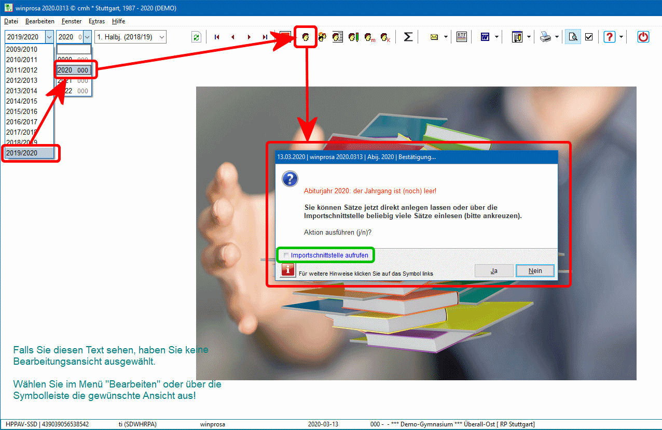Open the RTF export icon

[x=461, y=37]
